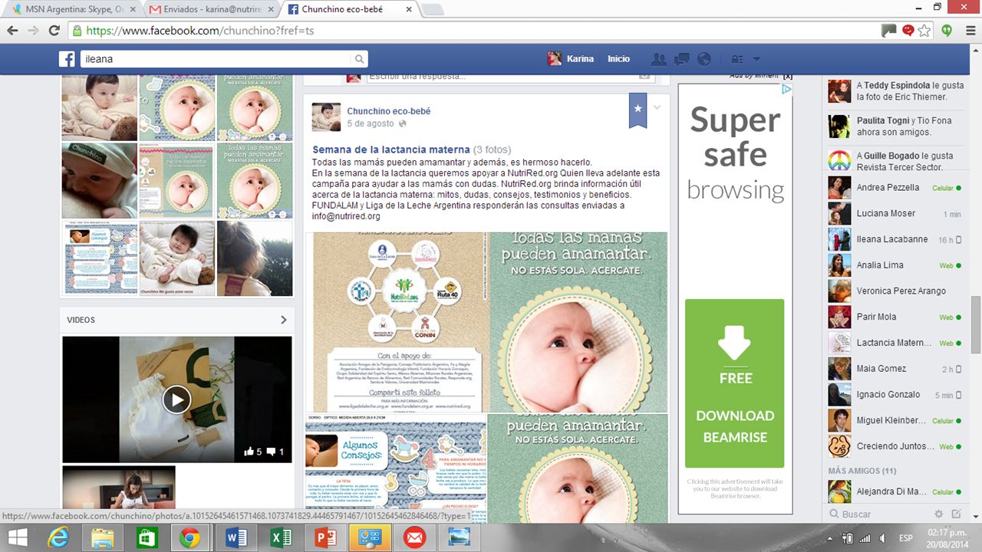This screenshot has width=982, height=552.
Task: Open Semana de la lactancia materna album link
Action: point(390,149)
